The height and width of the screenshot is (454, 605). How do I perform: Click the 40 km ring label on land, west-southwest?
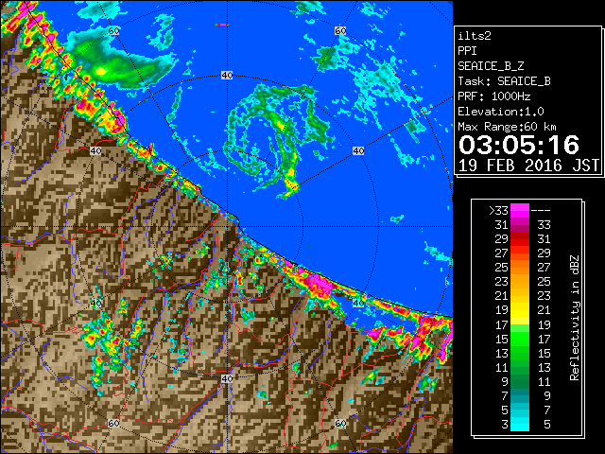click(95, 303)
